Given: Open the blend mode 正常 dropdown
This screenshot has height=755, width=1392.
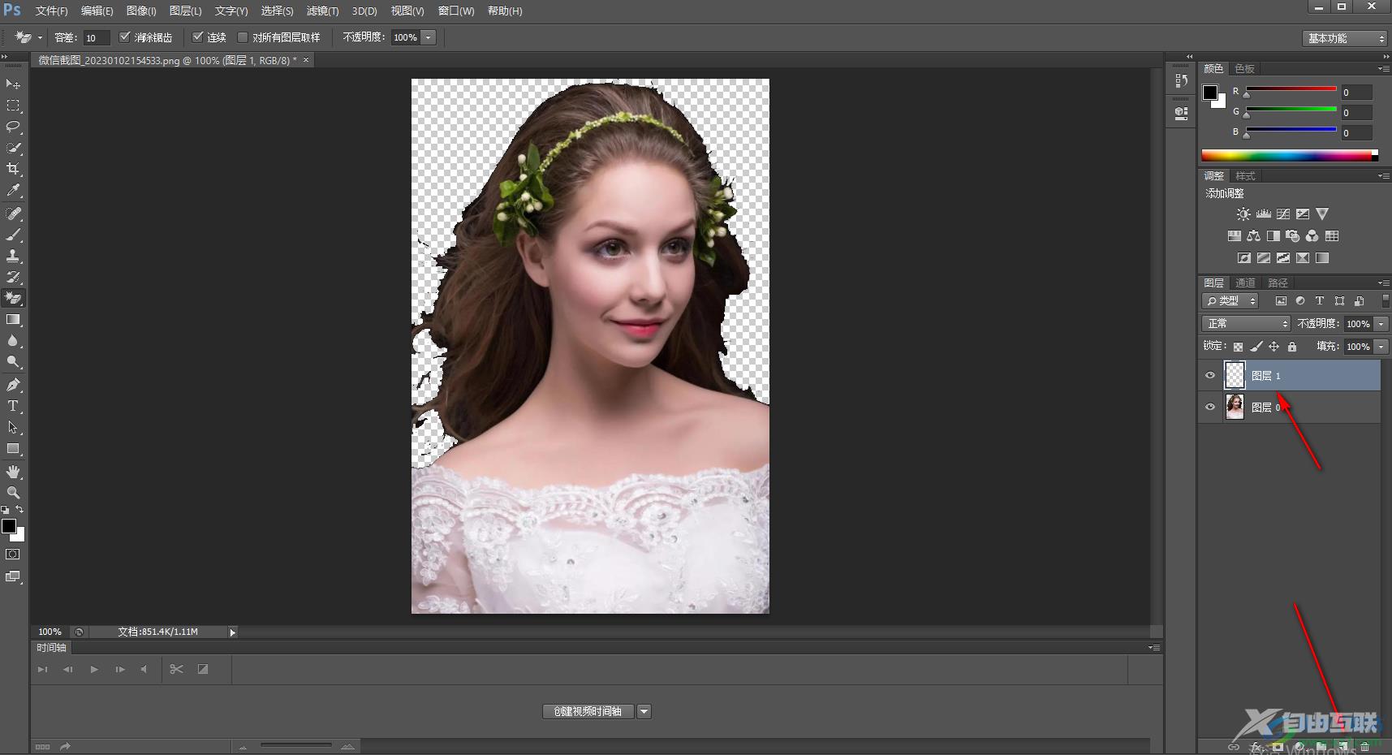Looking at the screenshot, I should [1246, 324].
